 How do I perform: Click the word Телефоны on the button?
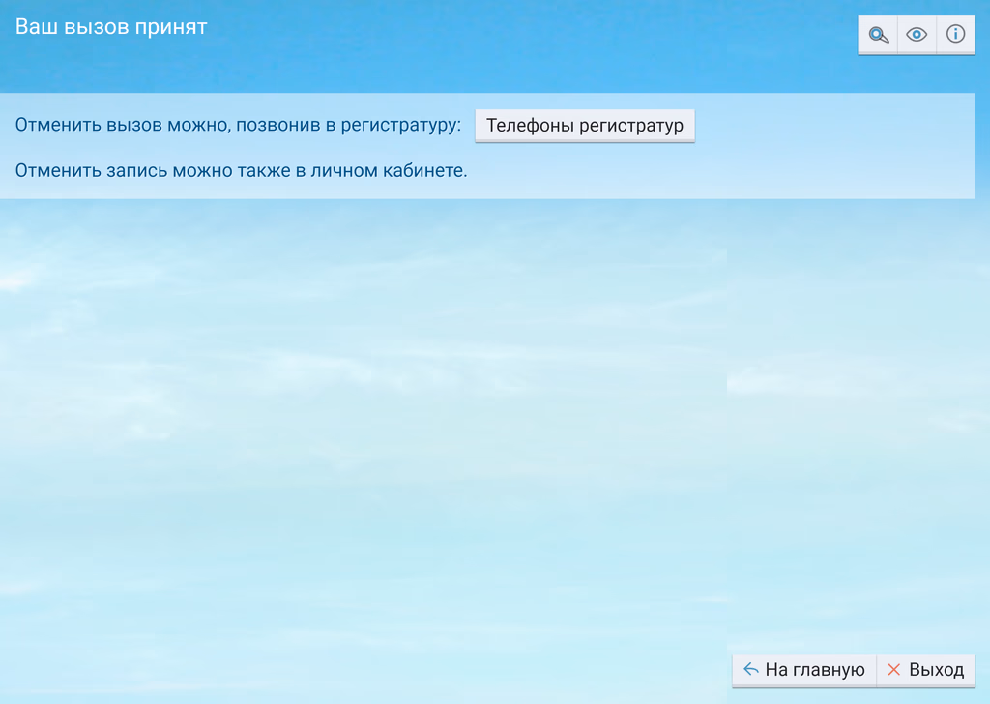click(x=530, y=126)
